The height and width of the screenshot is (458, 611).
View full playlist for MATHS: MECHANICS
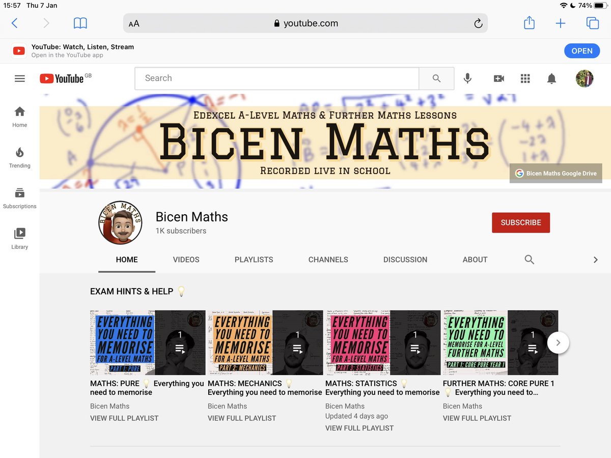(x=242, y=418)
